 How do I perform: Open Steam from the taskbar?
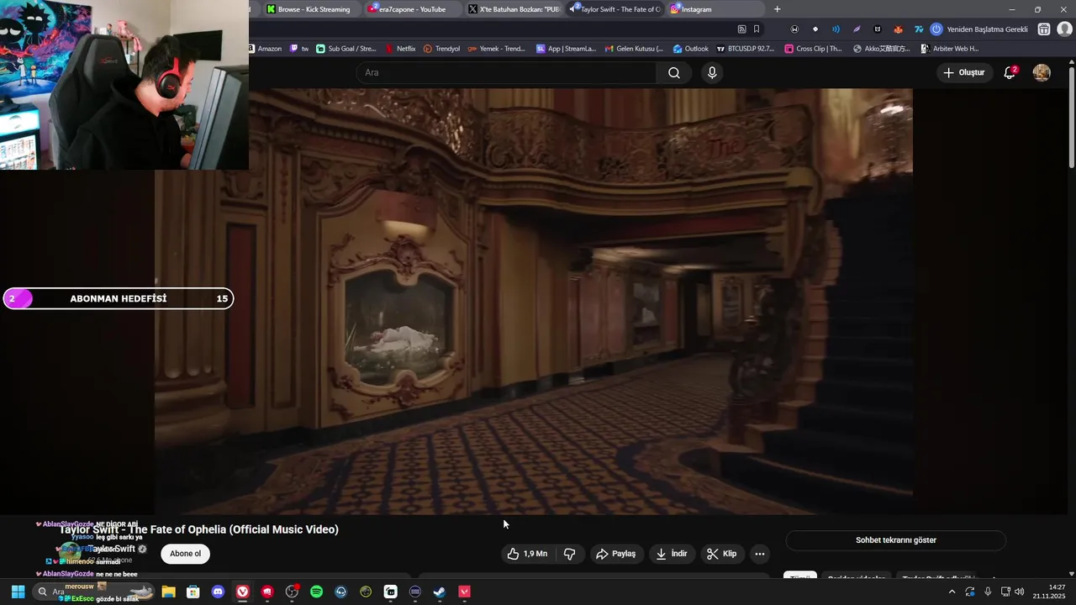coord(440,592)
